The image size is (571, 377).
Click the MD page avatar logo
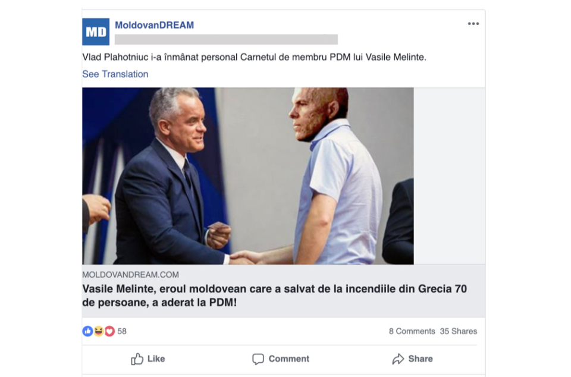(x=96, y=32)
